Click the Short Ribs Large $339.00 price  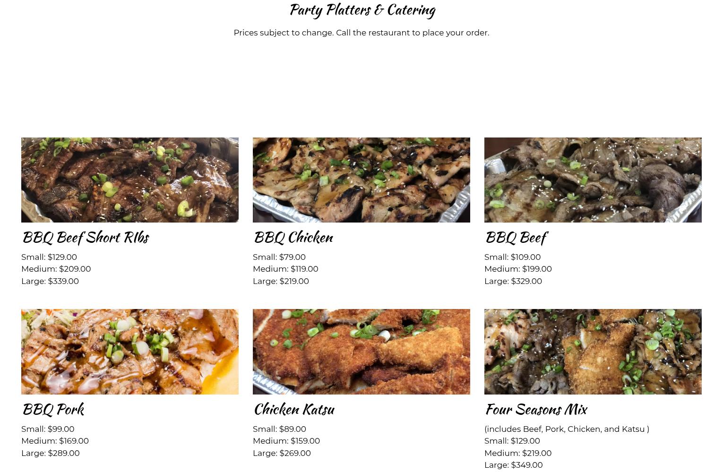click(x=50, y=281)
